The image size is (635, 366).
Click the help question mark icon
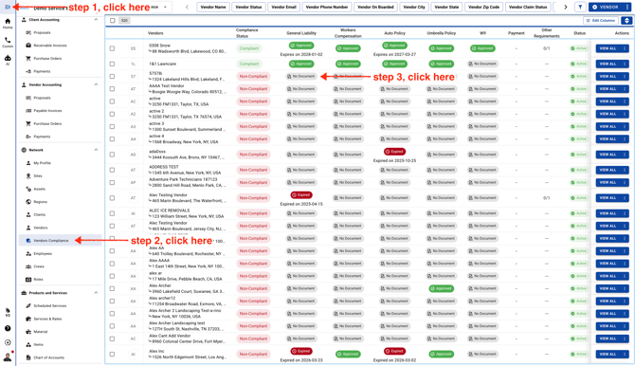(x=8, y=328)
